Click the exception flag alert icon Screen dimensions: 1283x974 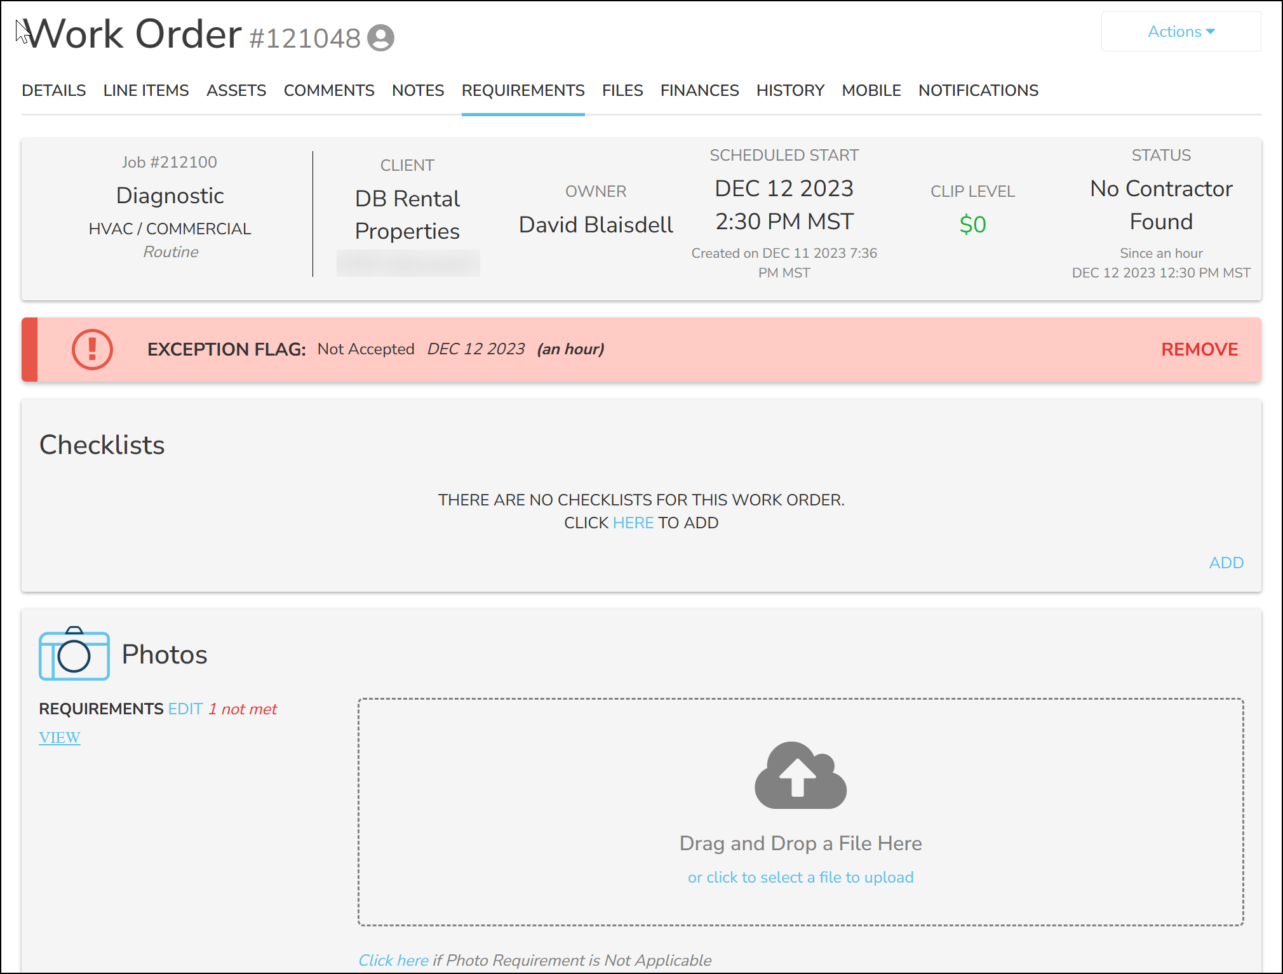click(93, 349)
